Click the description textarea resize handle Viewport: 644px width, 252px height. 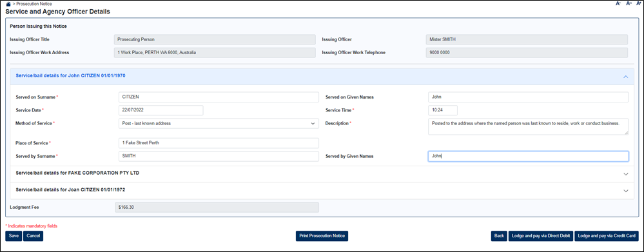point(626,132)
